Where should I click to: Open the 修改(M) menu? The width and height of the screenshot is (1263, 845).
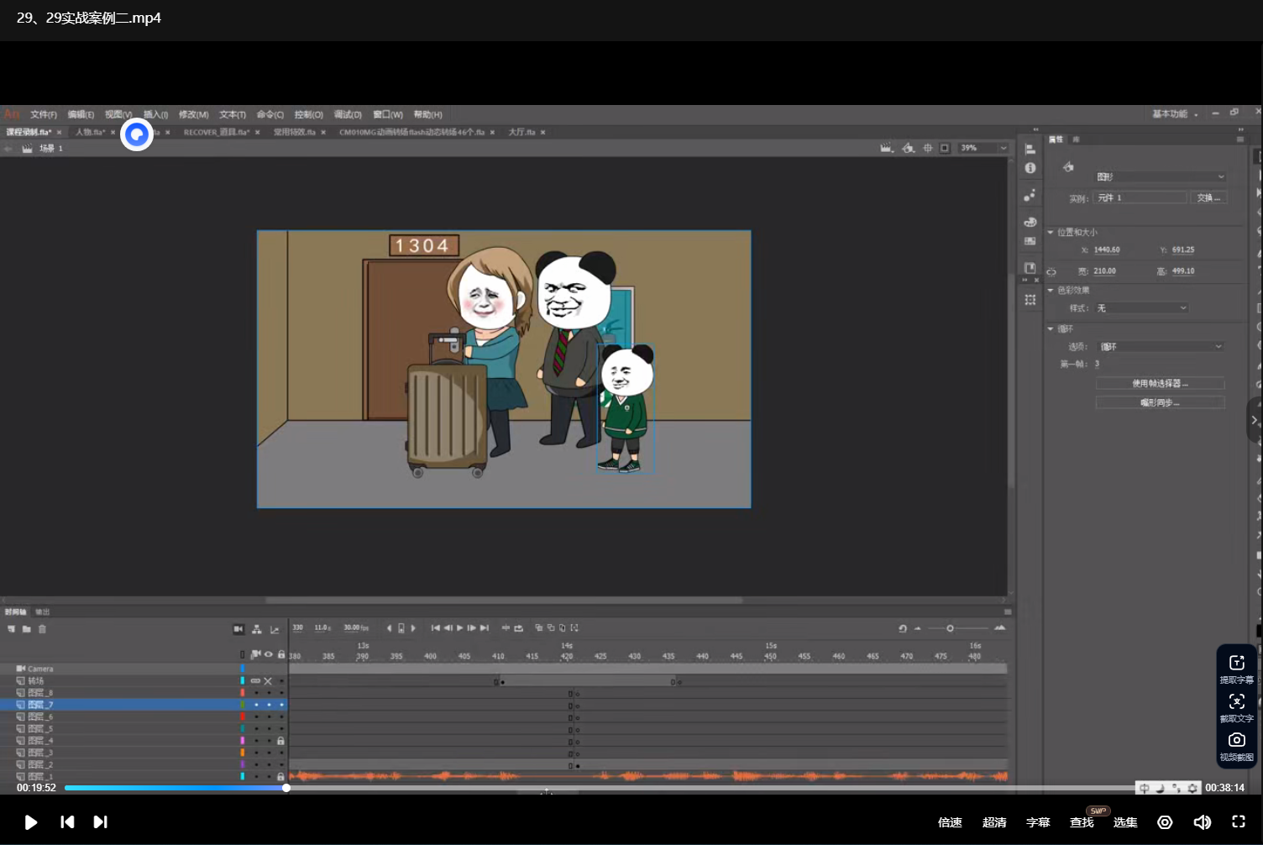(x=193, y=114)
